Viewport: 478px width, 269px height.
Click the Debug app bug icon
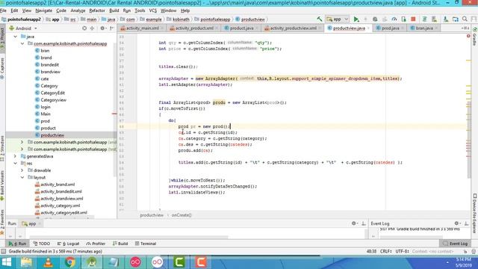375,19
